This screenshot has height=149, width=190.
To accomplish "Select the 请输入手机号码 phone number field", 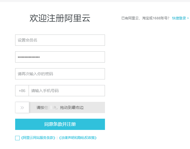I will click(x=67, y=91).
